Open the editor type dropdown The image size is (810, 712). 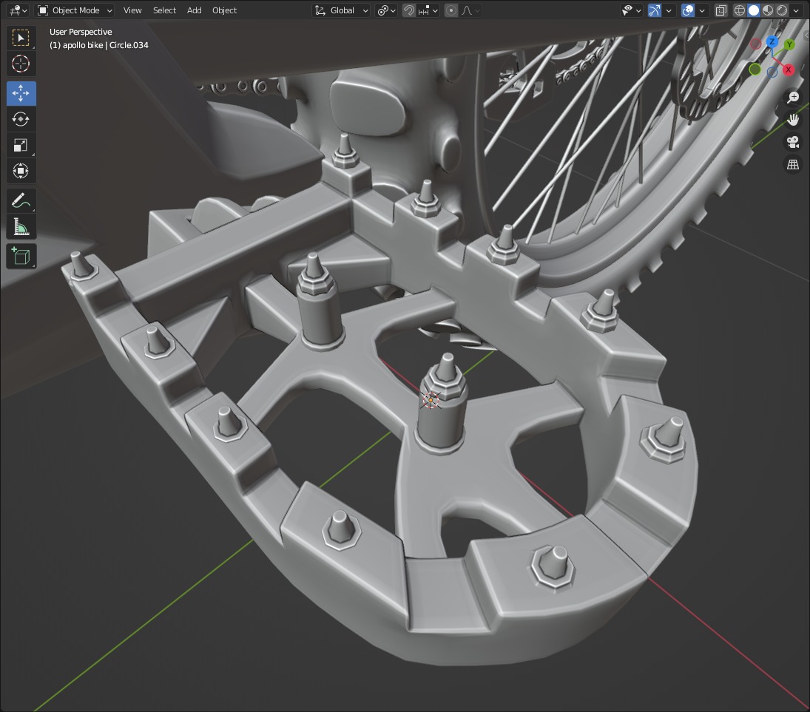point(18,10)
